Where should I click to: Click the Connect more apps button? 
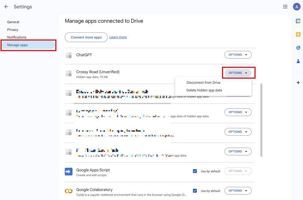[x=86, y=37]
